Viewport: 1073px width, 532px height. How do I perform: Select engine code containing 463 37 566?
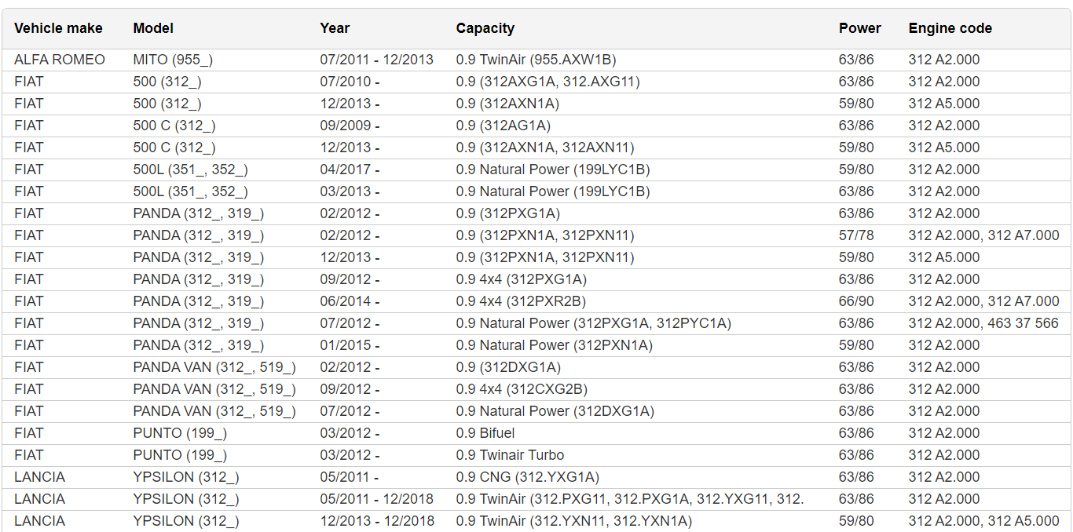click(983, 323)
